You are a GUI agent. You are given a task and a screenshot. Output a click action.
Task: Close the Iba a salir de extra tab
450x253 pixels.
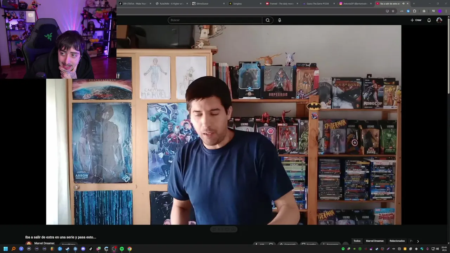[407, 4]
